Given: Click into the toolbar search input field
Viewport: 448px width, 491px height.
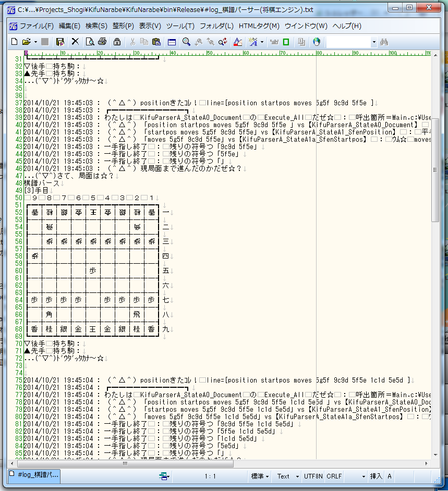Looking at the screenshot, I should point(348,42).
